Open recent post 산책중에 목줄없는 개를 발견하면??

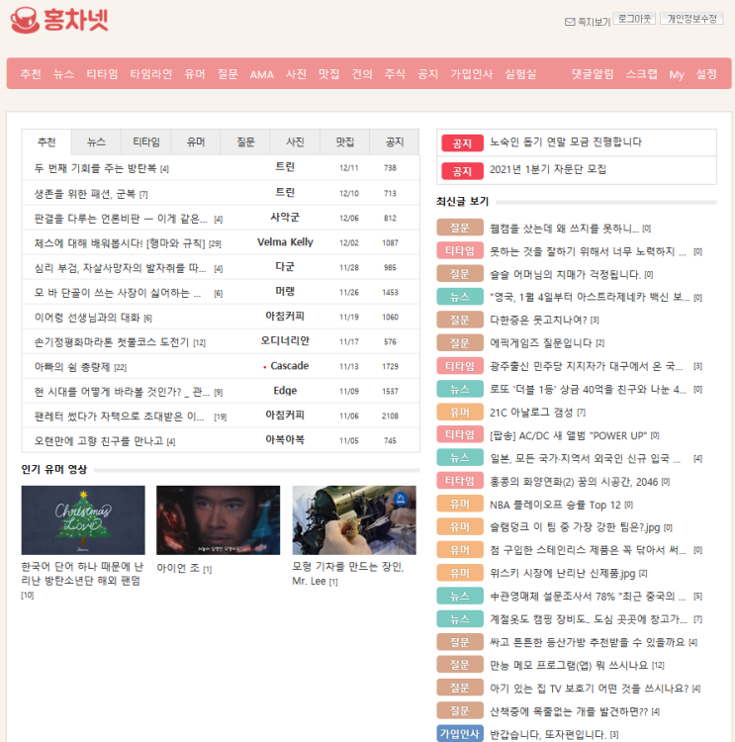(x=569, y=711)
